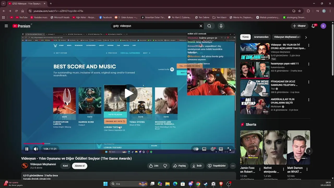The height and width of the screenshot is (188, 334).
Task: Click Abone ol subscribe button
Action: click(80, 166)
